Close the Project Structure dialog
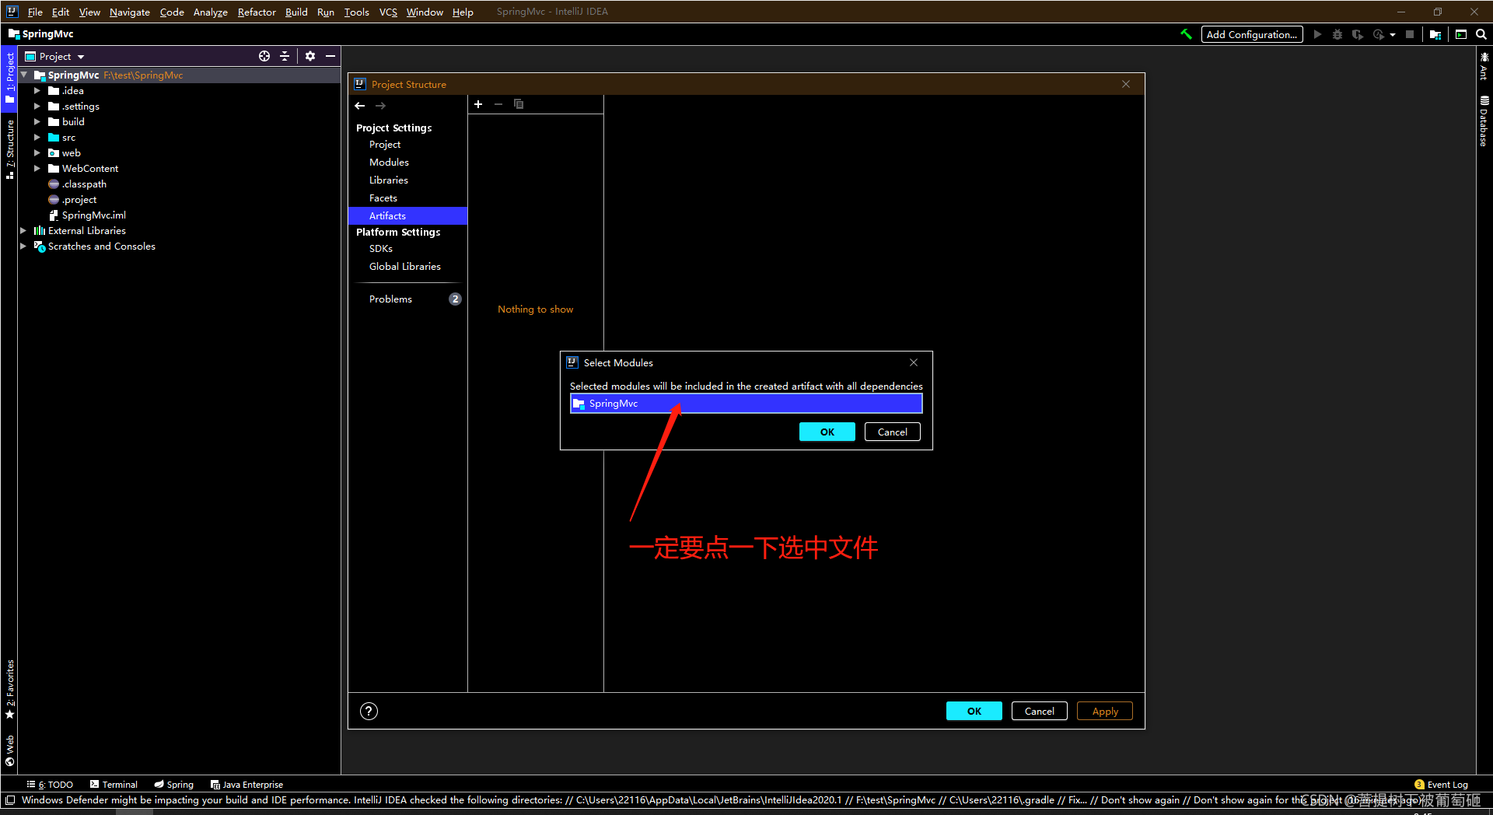 coord(1126,84)
